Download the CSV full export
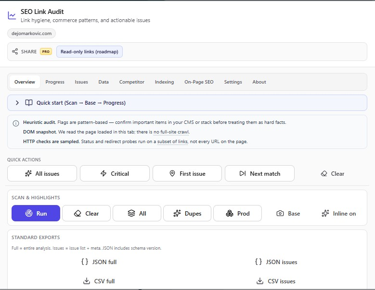 pyautogui.click(x=99, y=281)
